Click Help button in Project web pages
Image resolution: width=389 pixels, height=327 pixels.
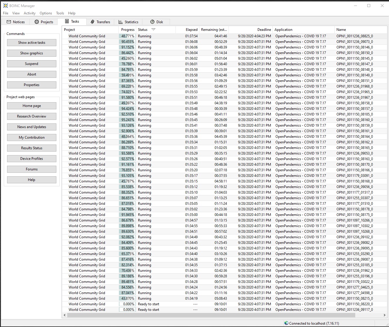(x=32, y=180)
